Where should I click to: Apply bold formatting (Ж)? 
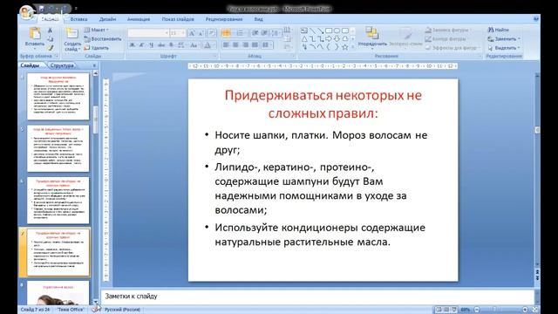tap(133, 44)
